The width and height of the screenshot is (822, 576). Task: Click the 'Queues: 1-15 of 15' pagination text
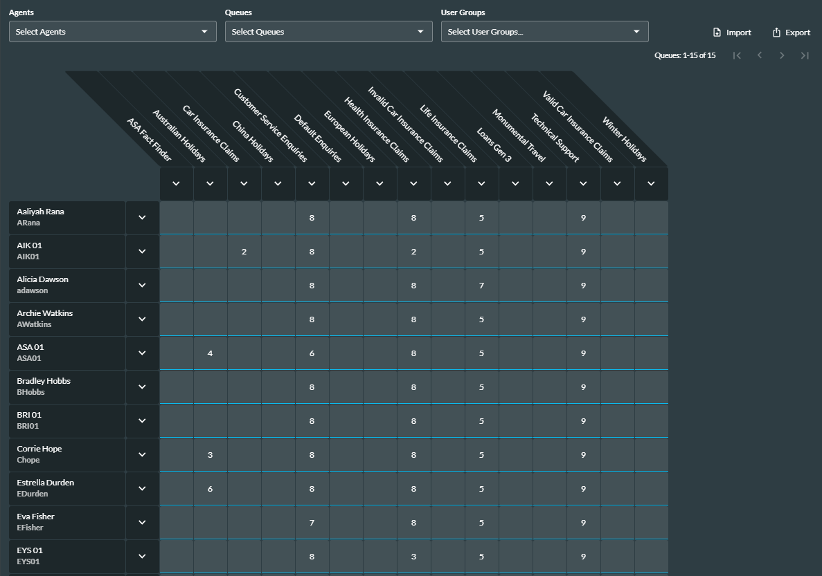click(685, 55)
